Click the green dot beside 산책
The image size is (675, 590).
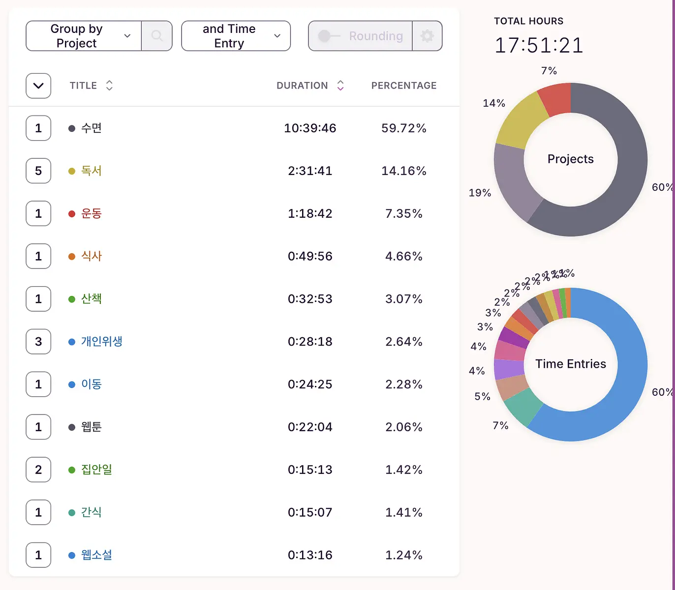72,299
